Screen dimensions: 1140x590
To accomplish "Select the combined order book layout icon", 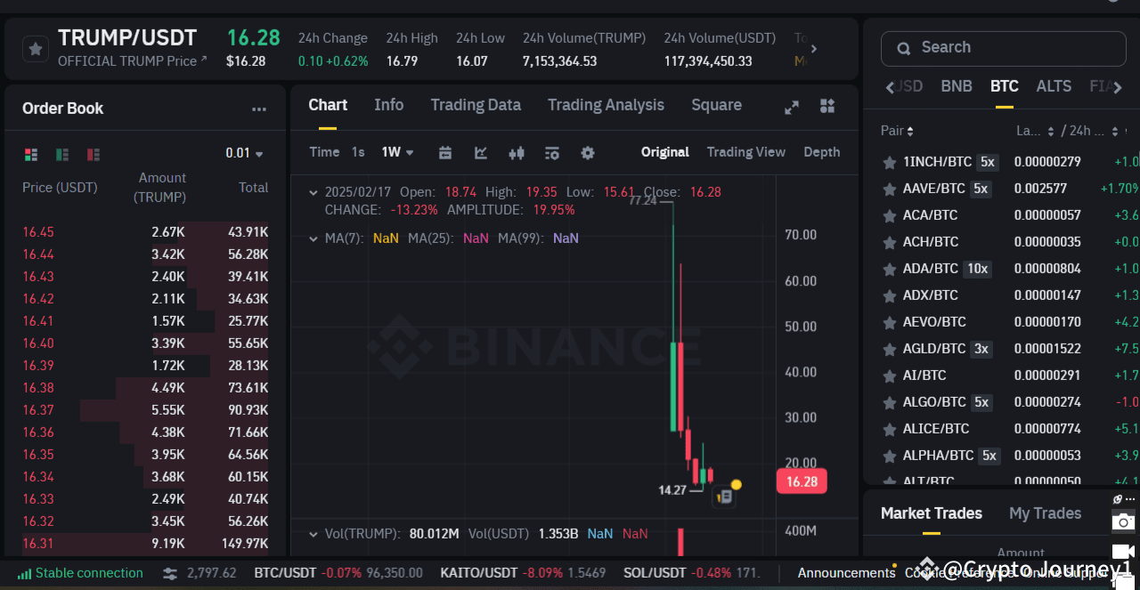I will [31, 154].
